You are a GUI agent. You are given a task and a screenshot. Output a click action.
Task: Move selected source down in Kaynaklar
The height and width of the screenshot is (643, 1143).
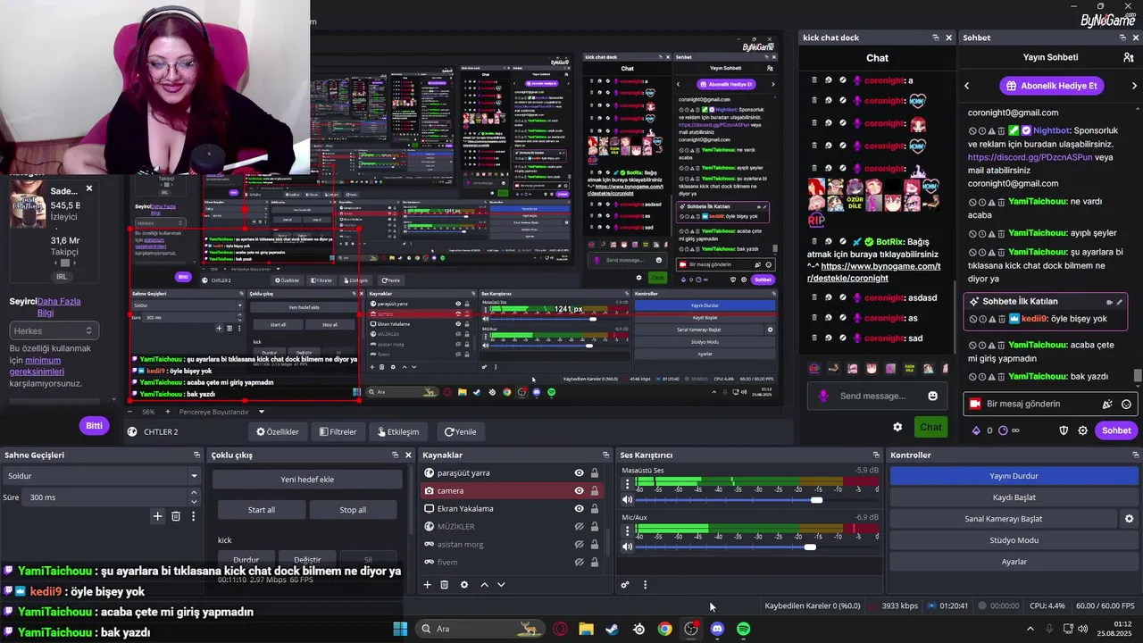[x=501, y=585]
